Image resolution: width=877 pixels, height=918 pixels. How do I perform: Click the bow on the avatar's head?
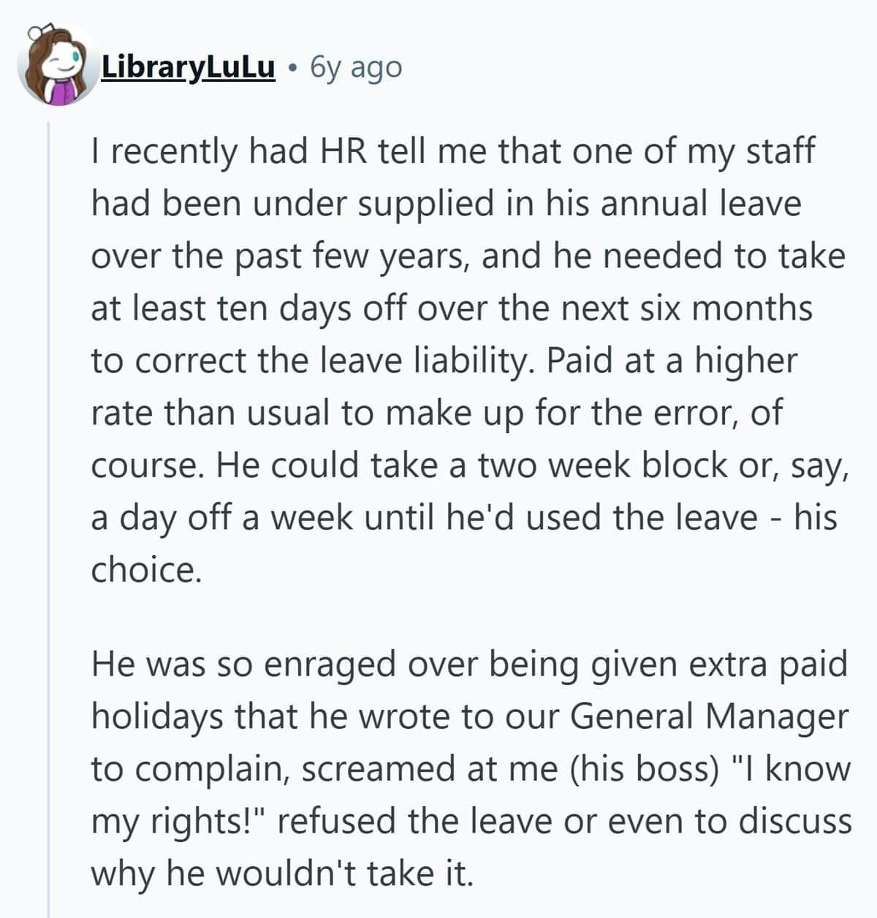tap(39, 31)
